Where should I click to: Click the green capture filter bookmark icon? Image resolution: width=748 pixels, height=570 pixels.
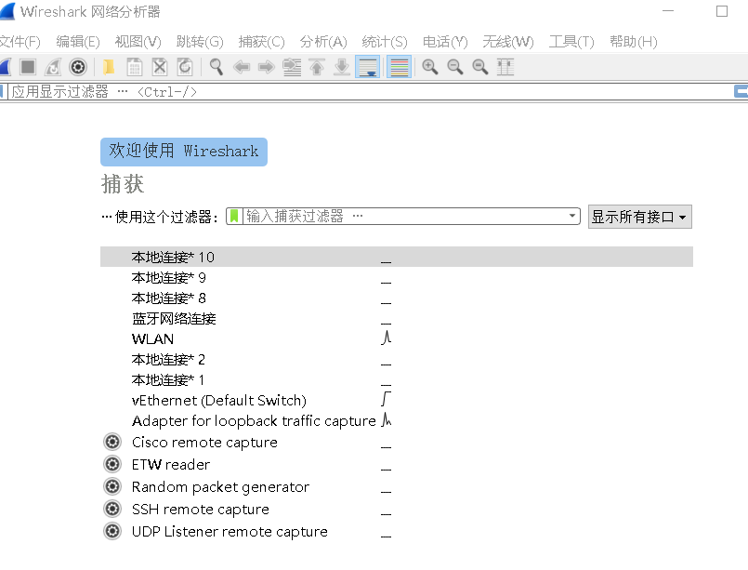[x=234, y=216]
